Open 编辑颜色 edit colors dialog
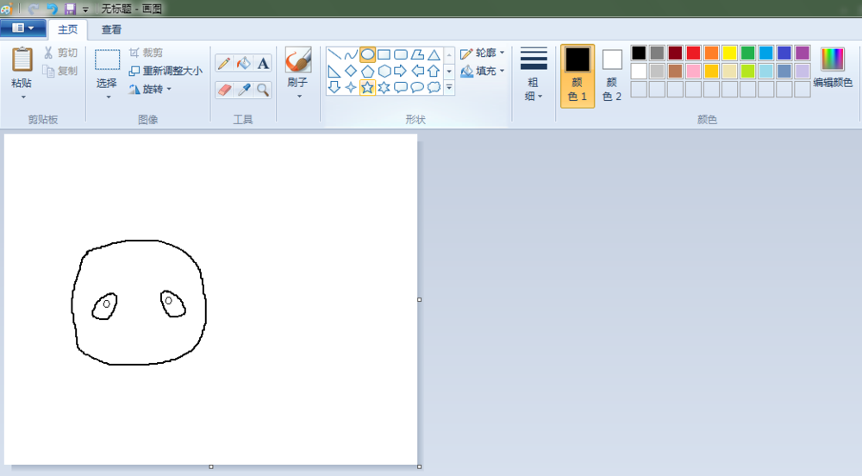This screenshot has width=862, height=476. [833, 67]
